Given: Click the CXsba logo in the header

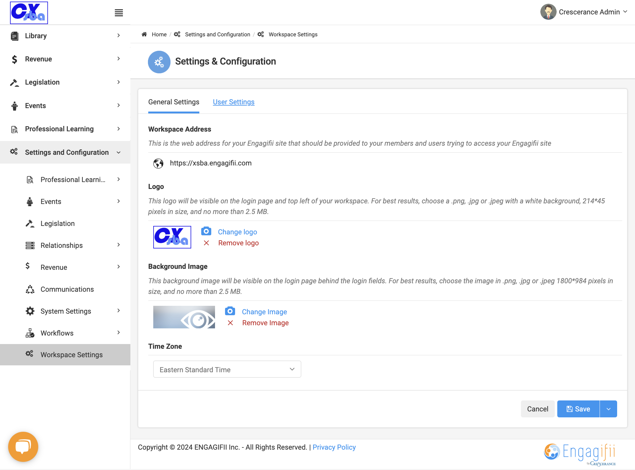Looking at the screenshot, I should pyautogui.click(x=29, y=13).
